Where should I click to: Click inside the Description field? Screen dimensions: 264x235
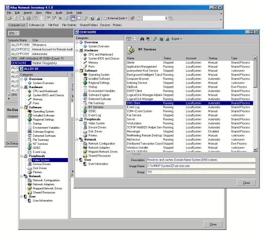[x=201, y=160]
